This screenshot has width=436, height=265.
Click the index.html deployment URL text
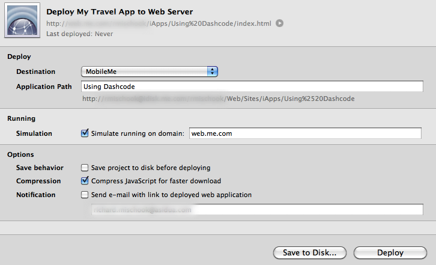coord(159,23)
